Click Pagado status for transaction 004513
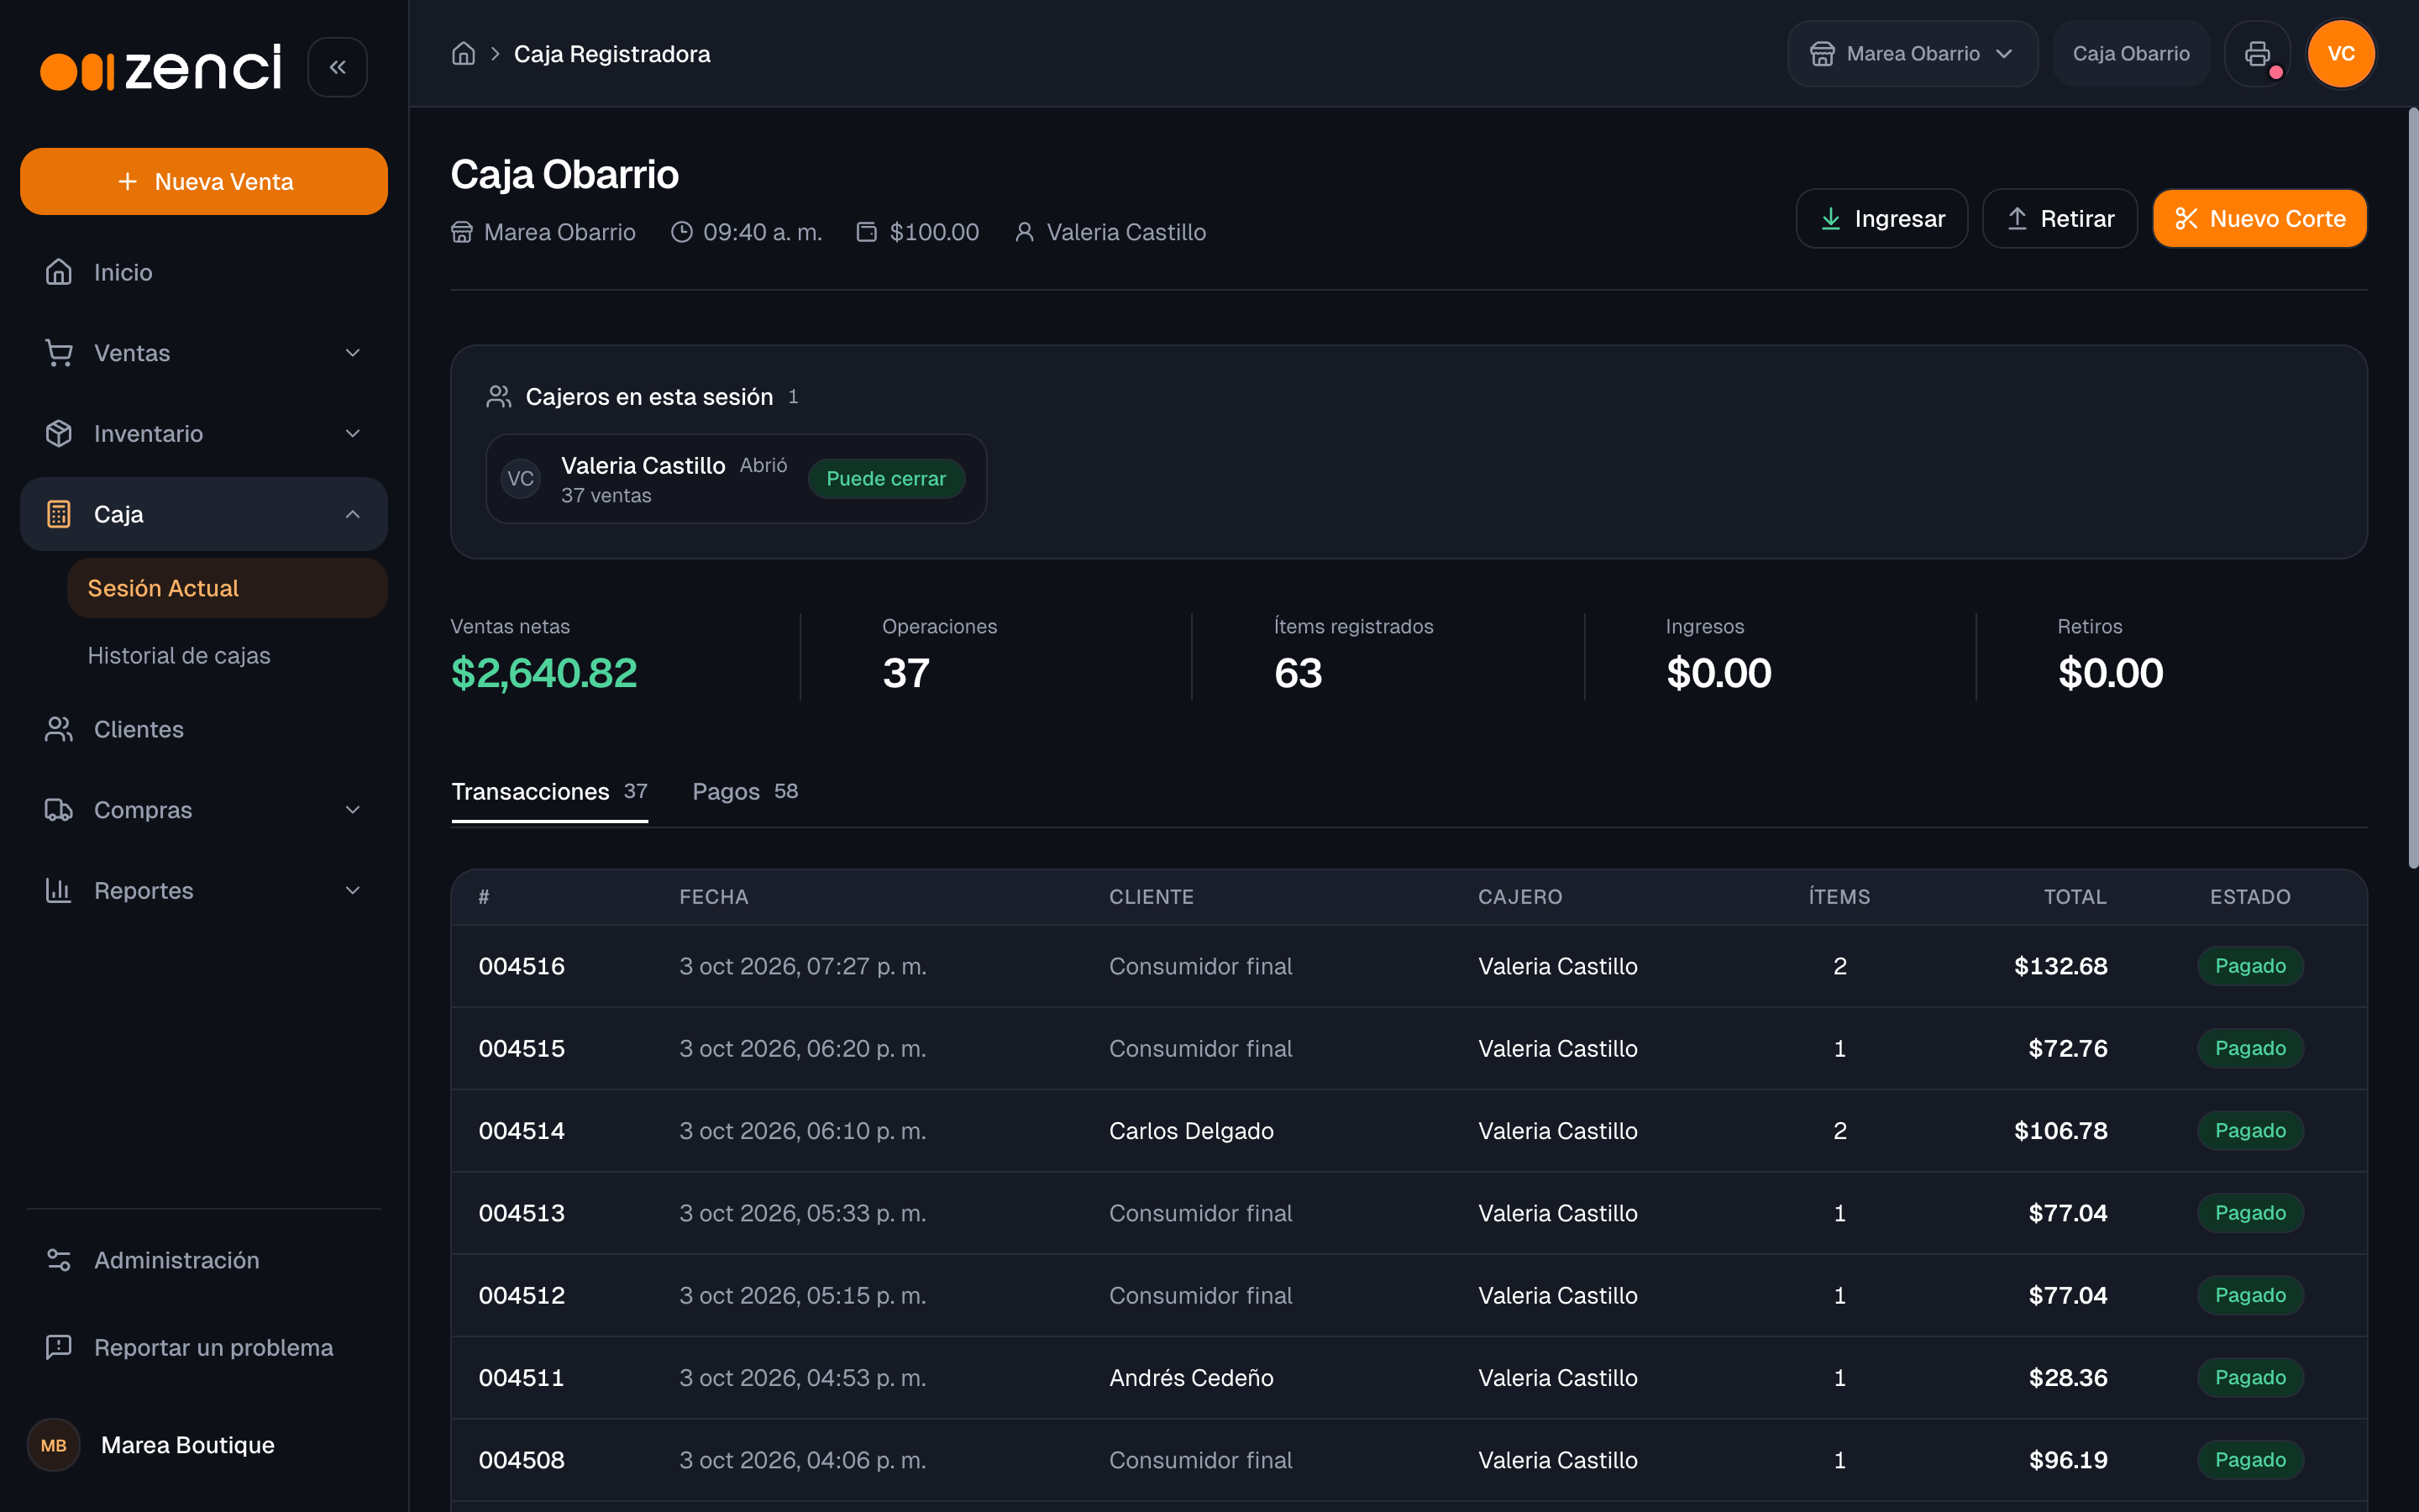 [2250, 1213]
